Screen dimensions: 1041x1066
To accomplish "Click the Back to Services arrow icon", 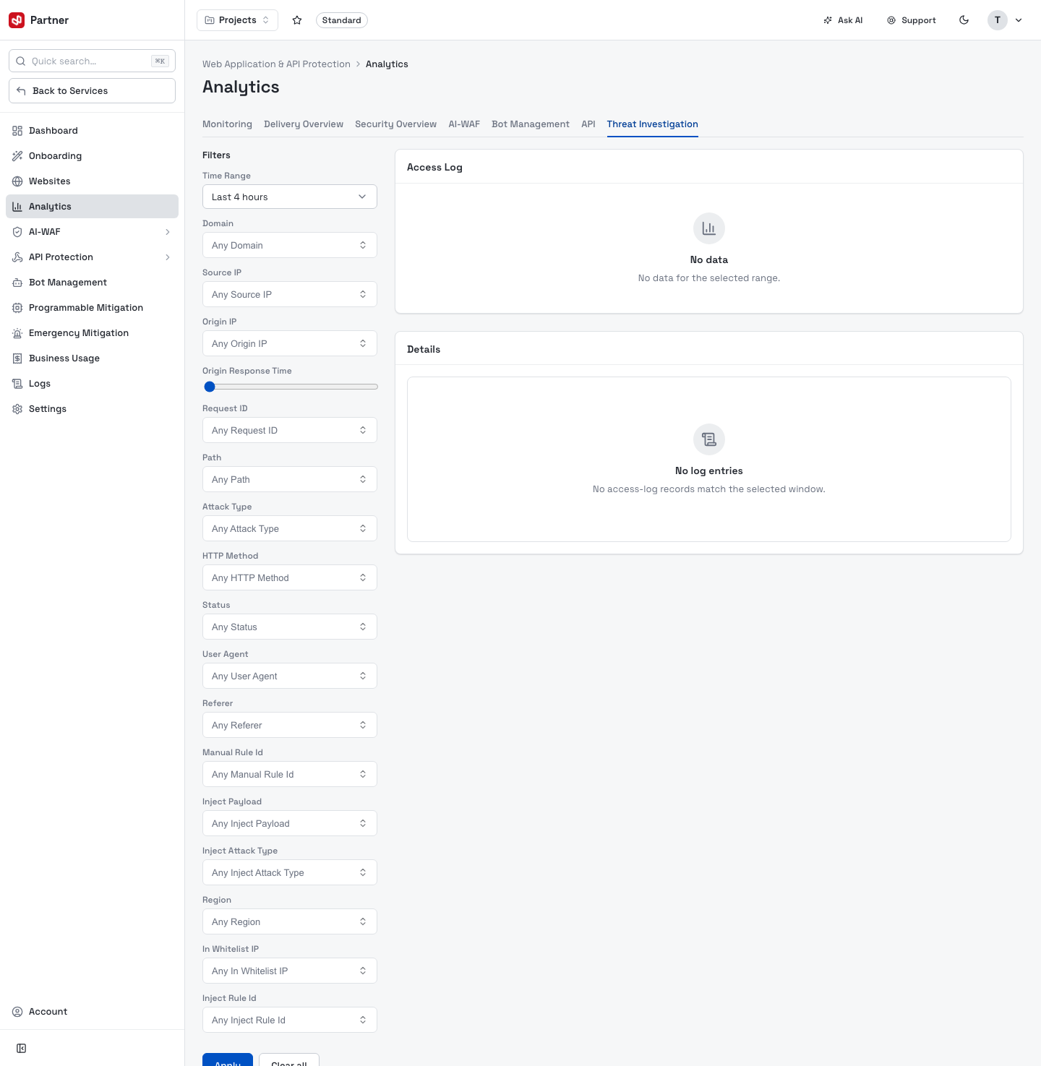I will [x=21, y=91].
